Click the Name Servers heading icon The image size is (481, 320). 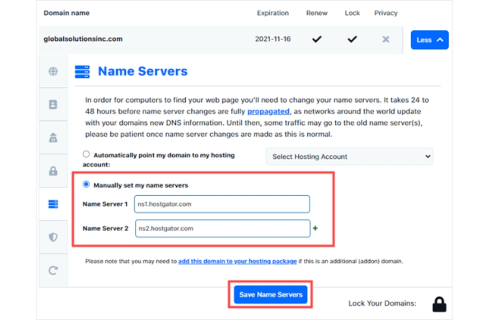point(82,72)
